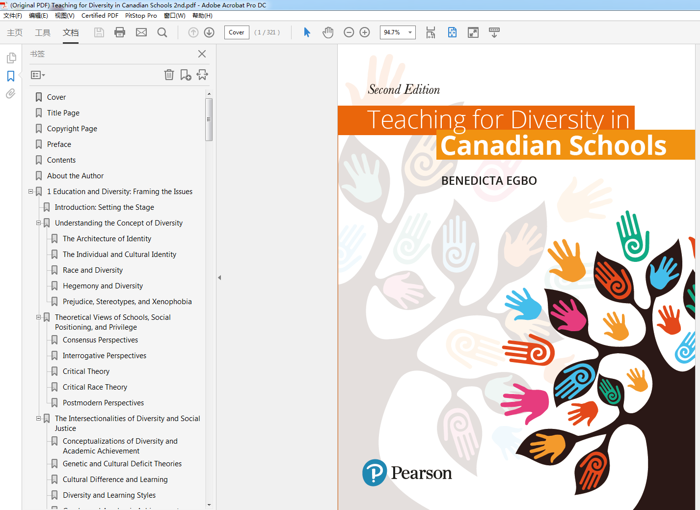Open the 视图(V) menu

(65, 16)
